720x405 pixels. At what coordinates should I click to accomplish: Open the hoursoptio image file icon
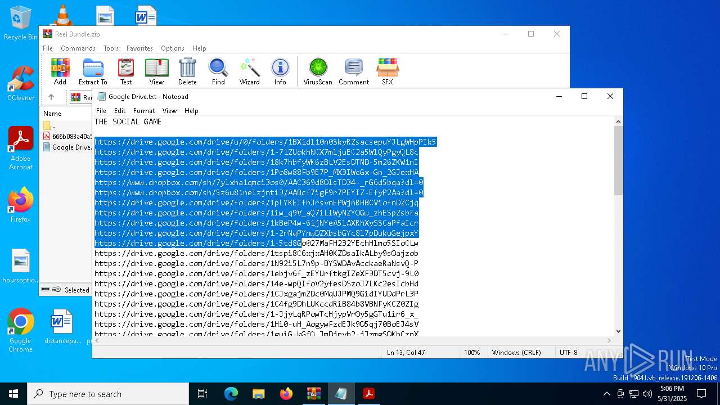coord(20,266)
